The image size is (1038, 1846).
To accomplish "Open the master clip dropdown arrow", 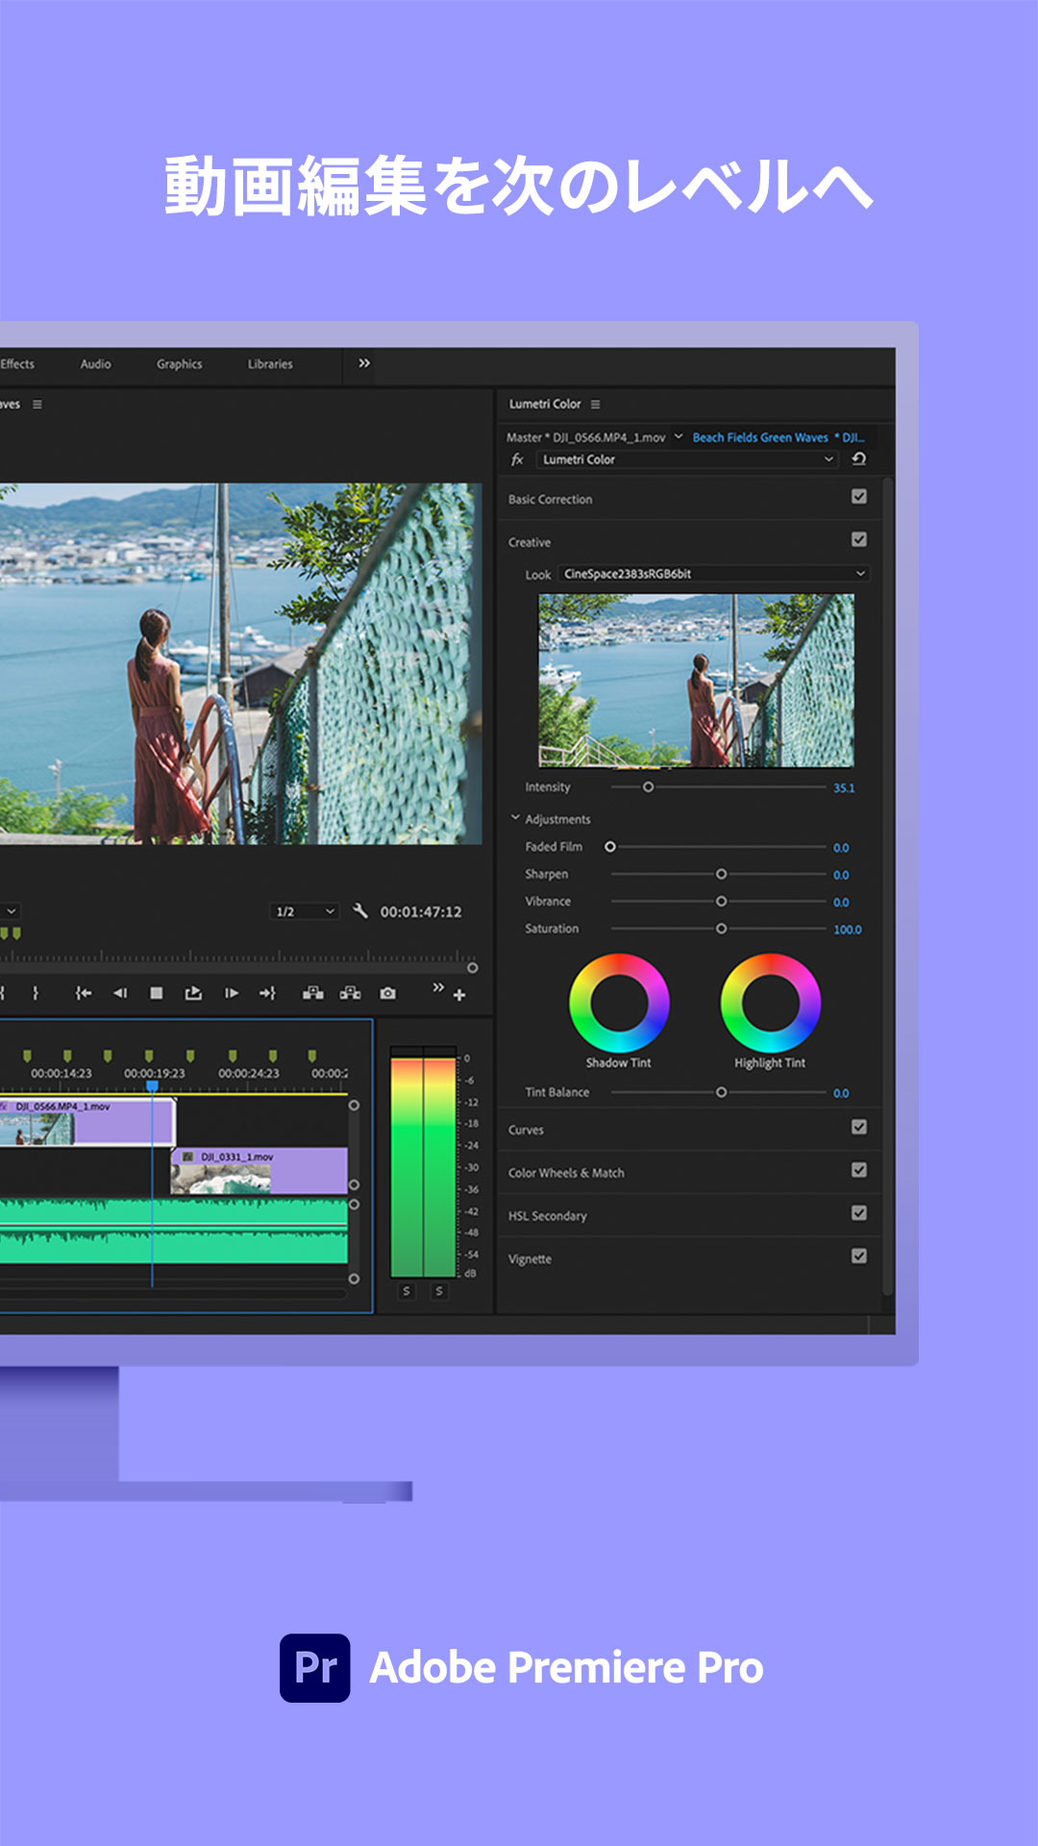I will [679, 437].
